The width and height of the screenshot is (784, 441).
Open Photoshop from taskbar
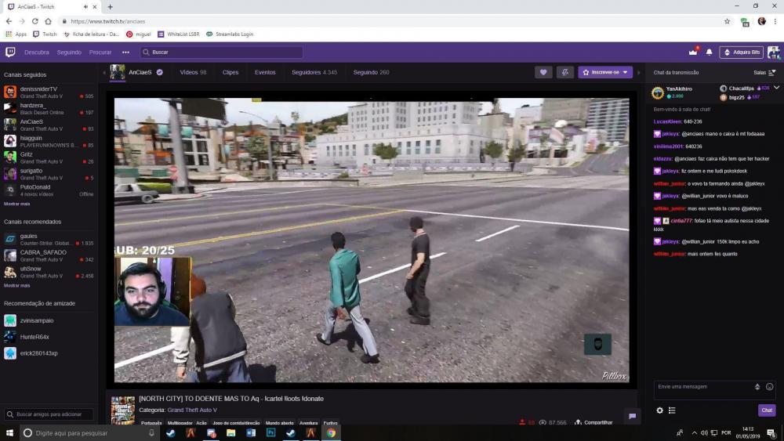pos(270,433)
